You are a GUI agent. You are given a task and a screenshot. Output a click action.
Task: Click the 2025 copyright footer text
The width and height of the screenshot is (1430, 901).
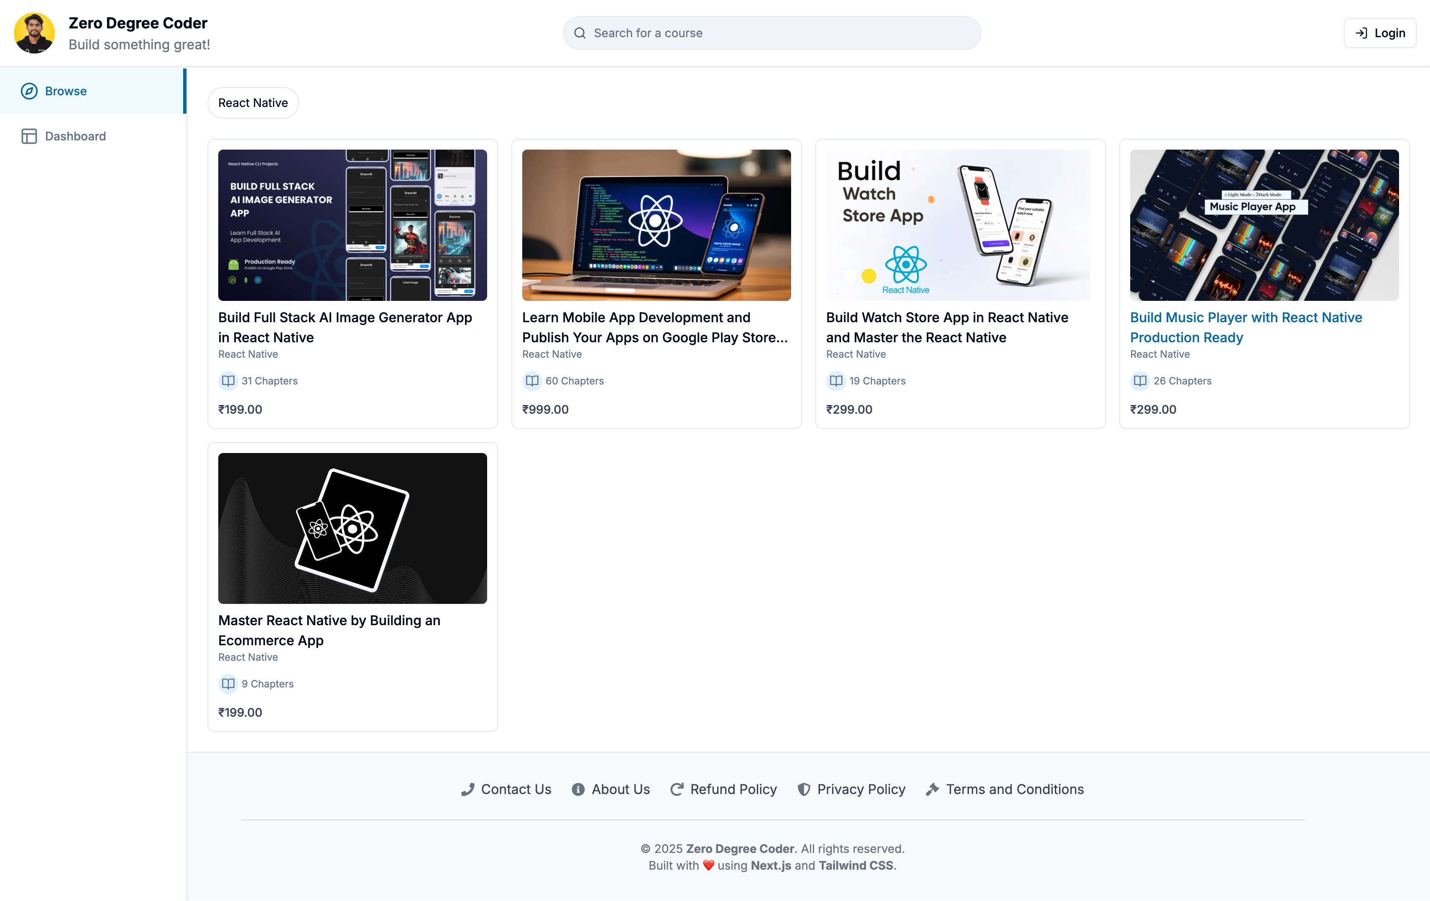(772, 849)
